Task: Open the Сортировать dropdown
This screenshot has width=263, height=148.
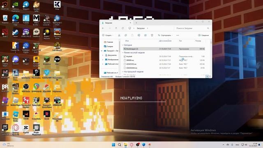Action: click(x=165, y=35)
